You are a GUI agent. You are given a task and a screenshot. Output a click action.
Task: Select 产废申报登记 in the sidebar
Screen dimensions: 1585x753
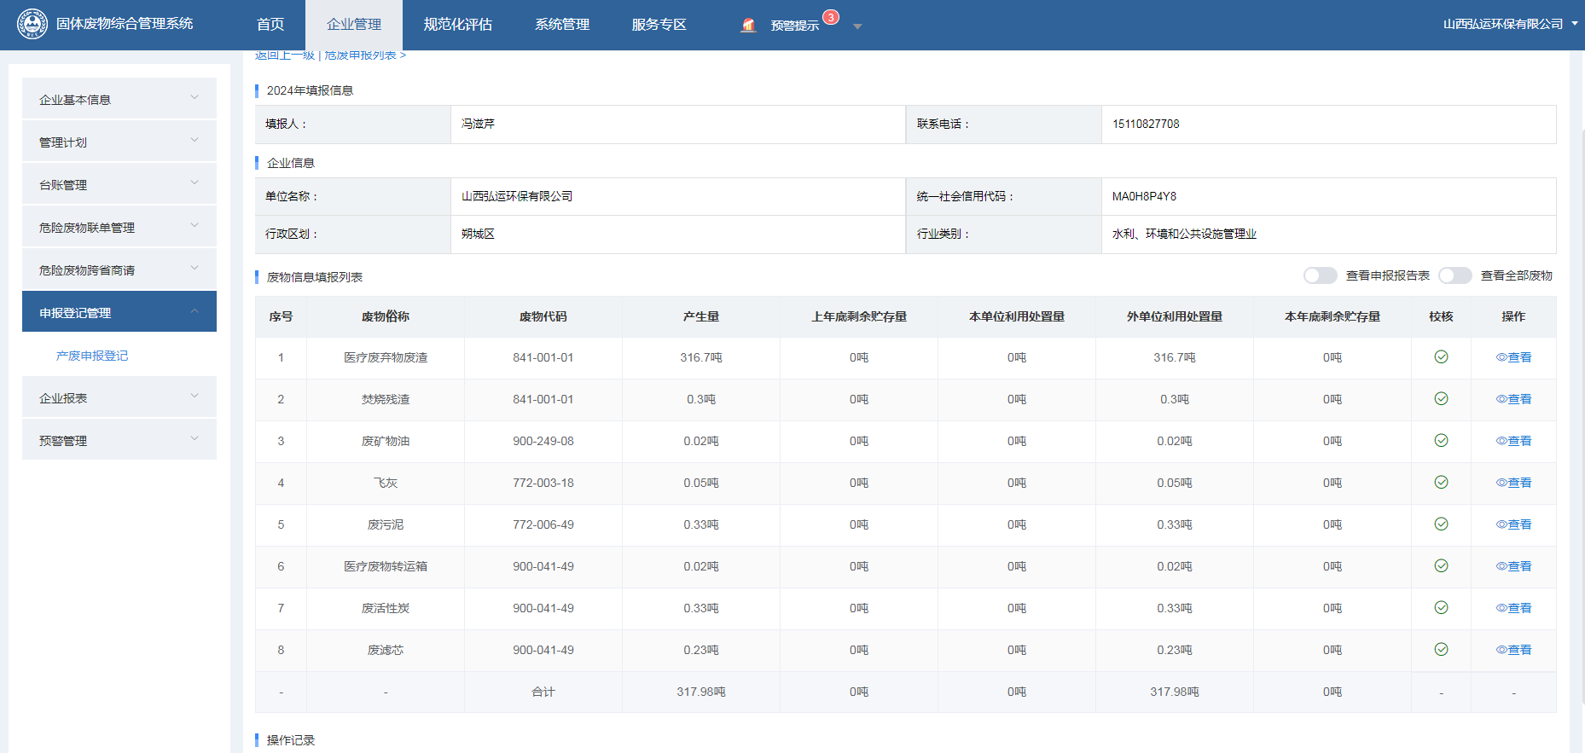(92, 356)
